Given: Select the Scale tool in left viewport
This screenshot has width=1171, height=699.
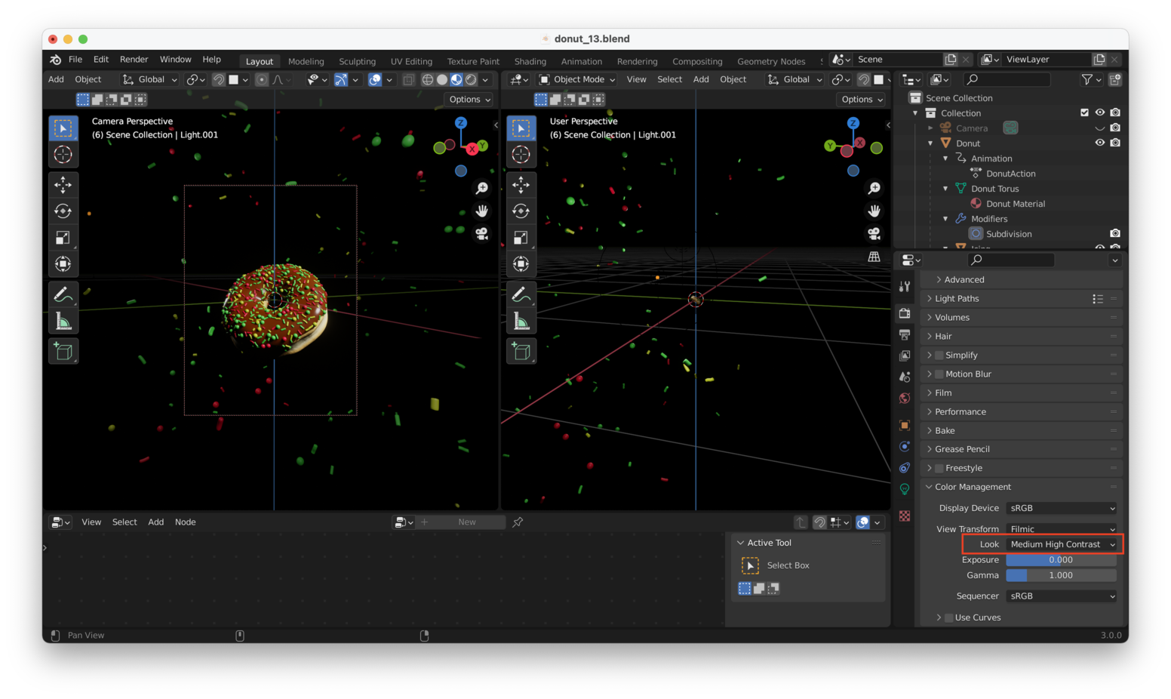Looking at the screenshot, I should (63, 238).
